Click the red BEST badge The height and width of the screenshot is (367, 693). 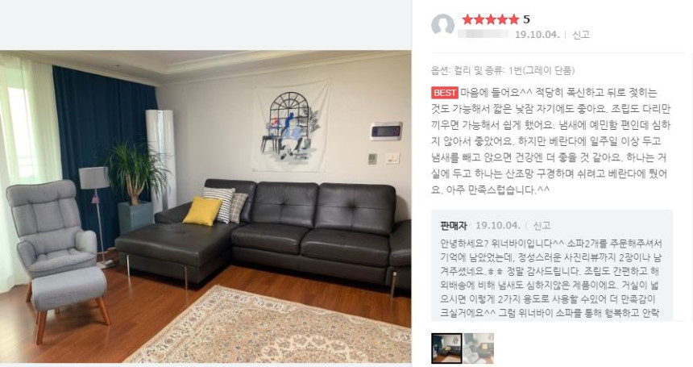pos(445,93)
